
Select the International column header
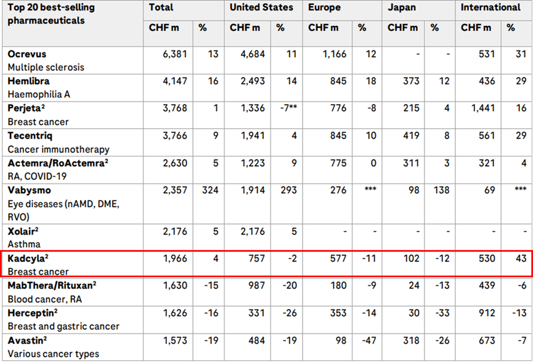tap(490, 7)
